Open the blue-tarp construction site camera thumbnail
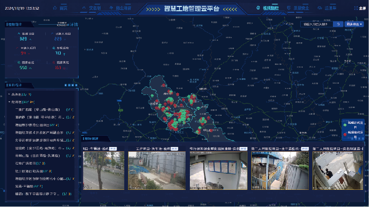 [x=157, y=171]
